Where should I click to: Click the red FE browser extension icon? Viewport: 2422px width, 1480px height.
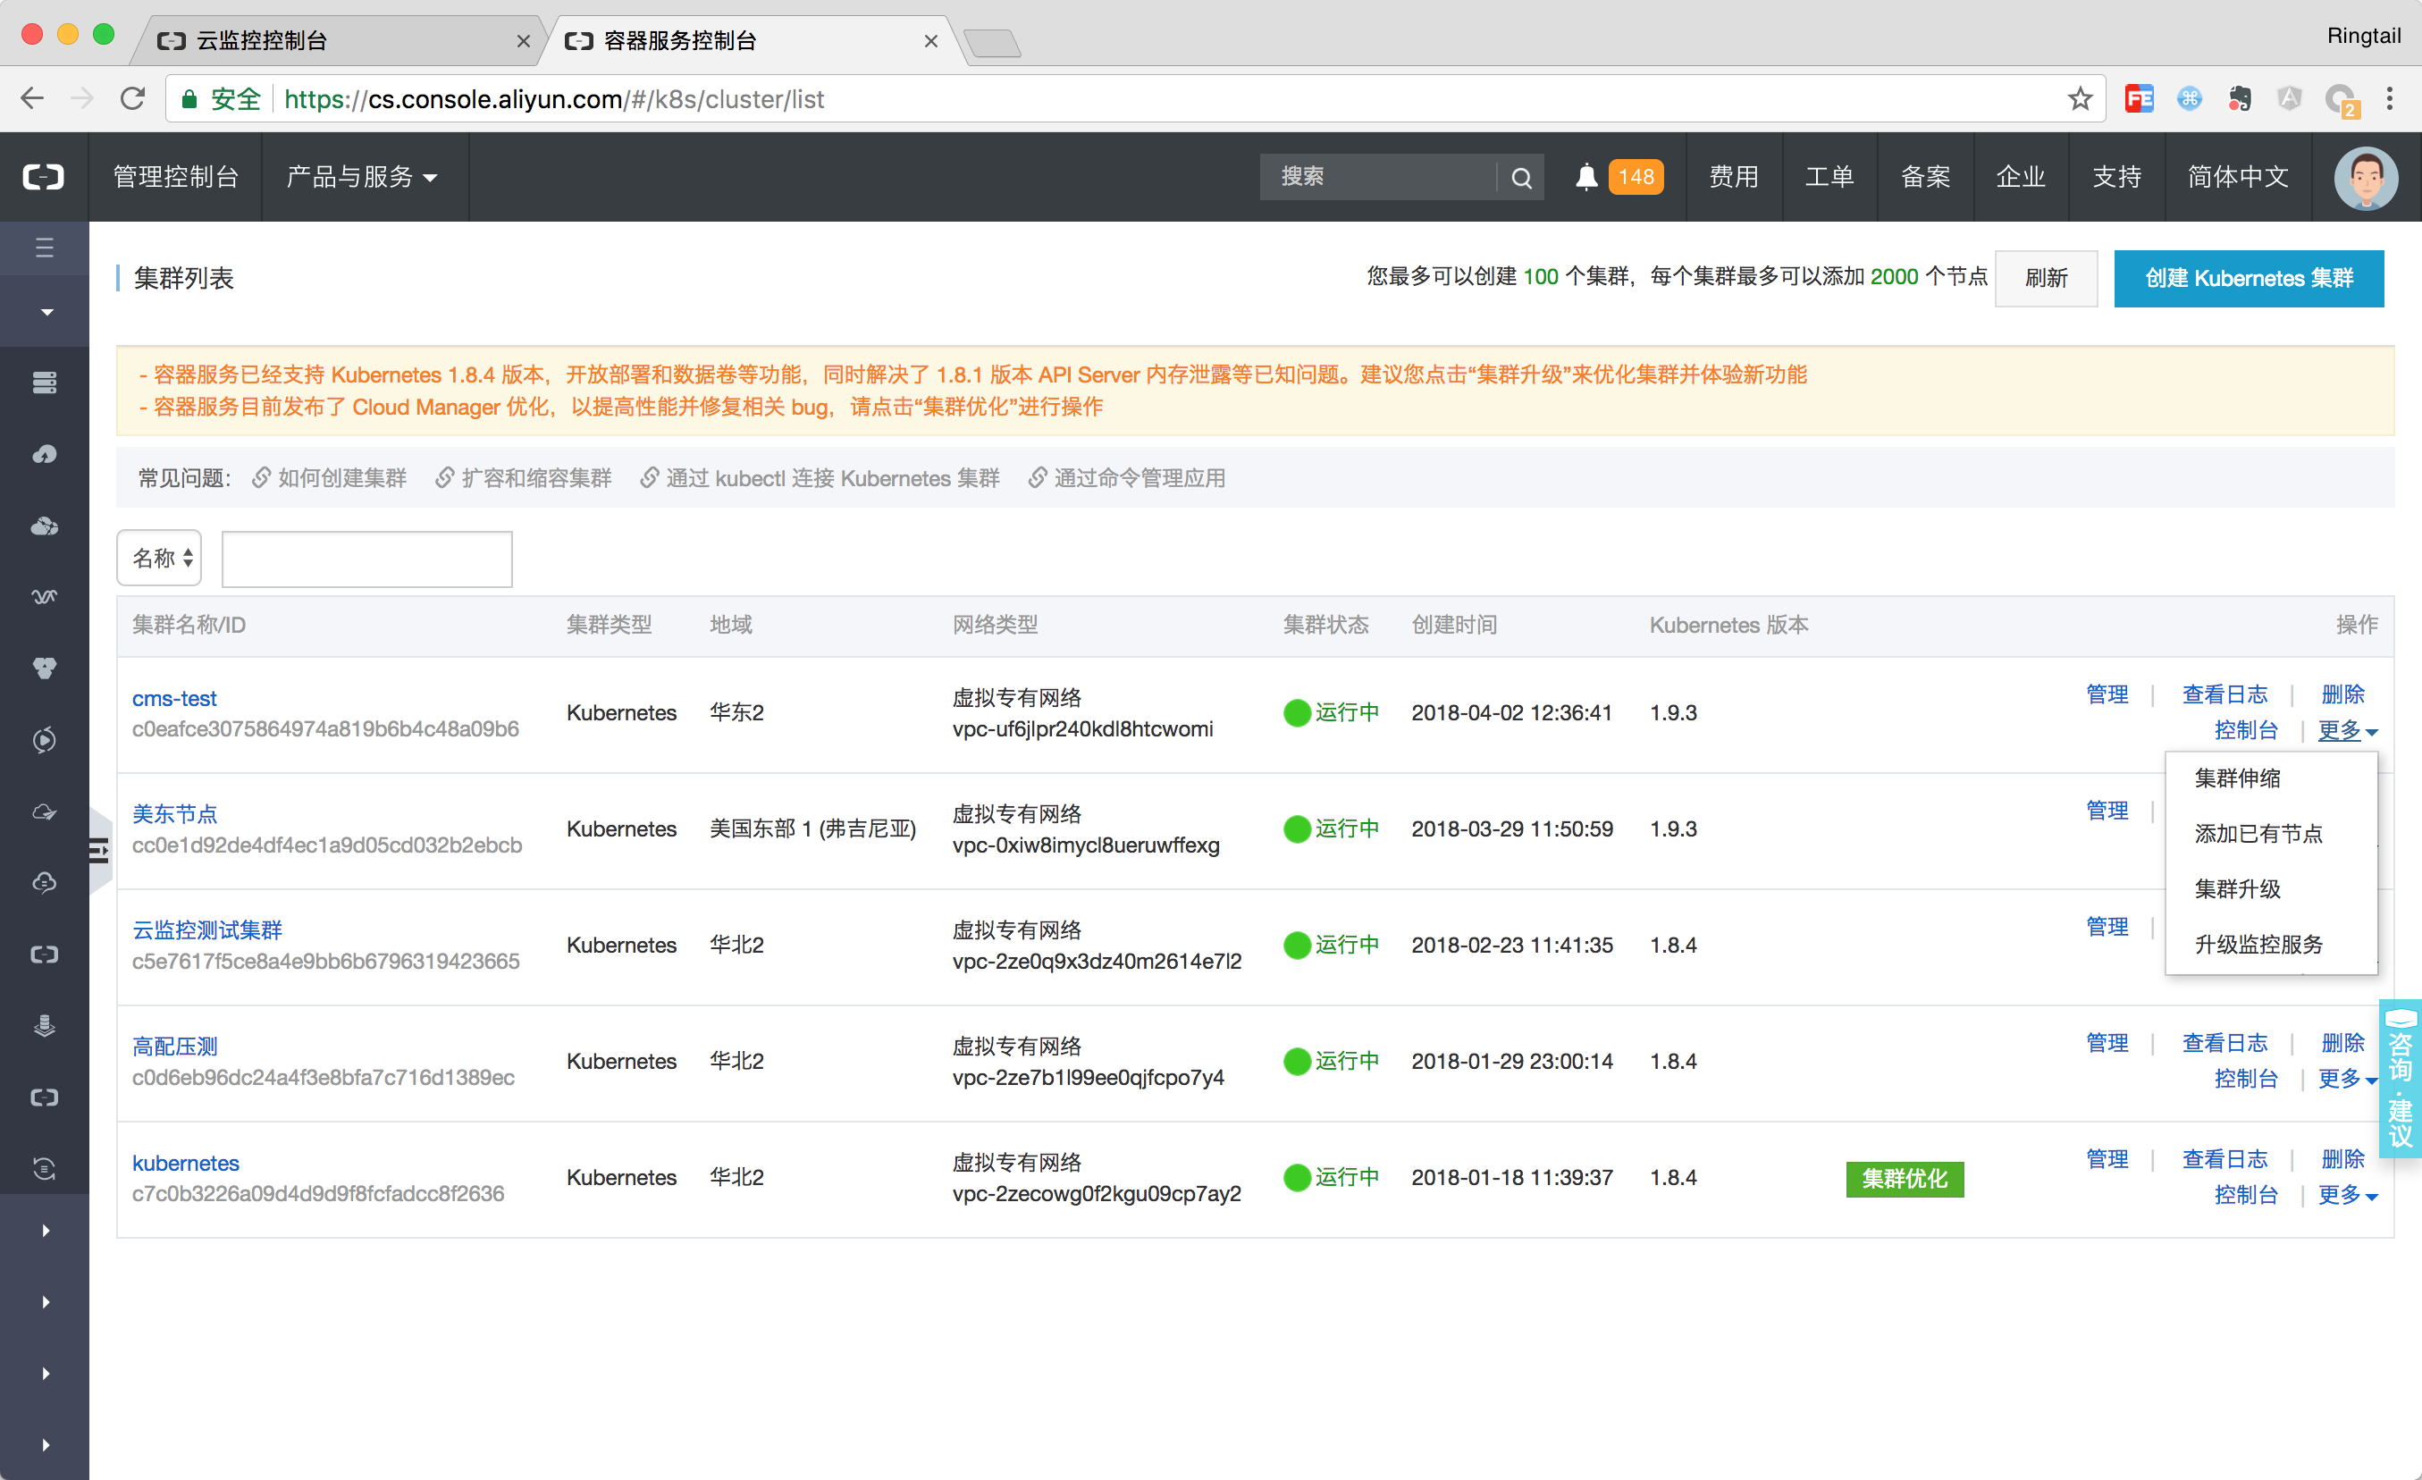(2139, 98)
